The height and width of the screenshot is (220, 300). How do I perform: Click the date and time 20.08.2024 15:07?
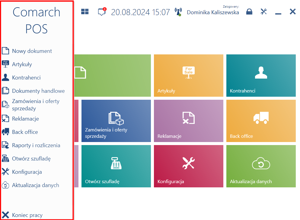point(140,12)
